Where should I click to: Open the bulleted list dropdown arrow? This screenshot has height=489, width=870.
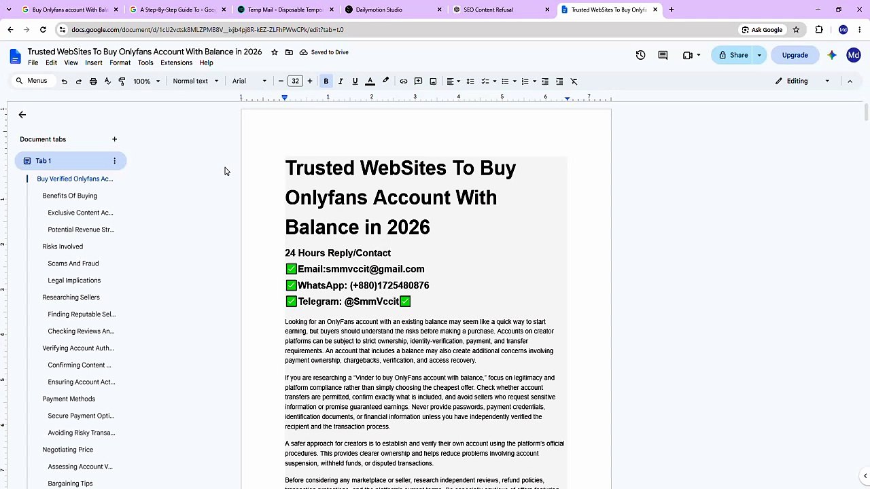(515, 81)
